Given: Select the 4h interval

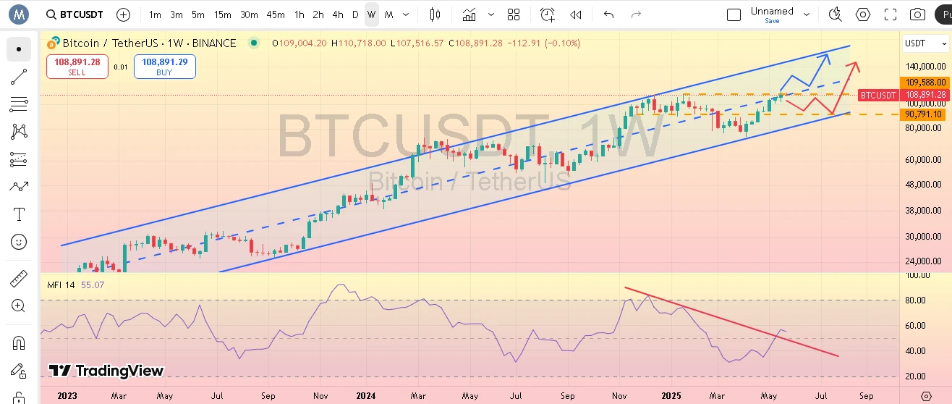Looking at the screenshot, I should coord(338,14).
